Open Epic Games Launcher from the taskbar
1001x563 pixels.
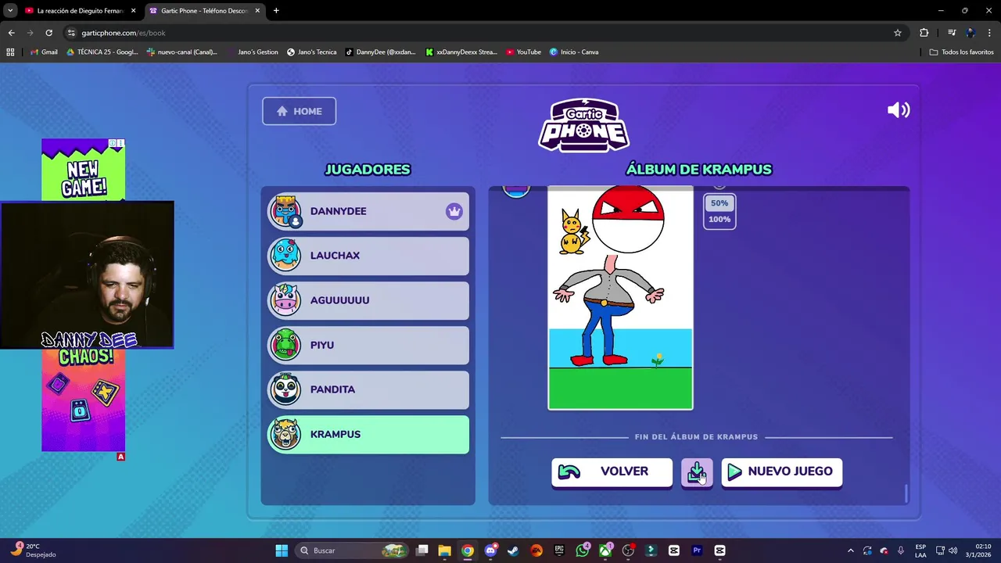click(x=559, y=550)
